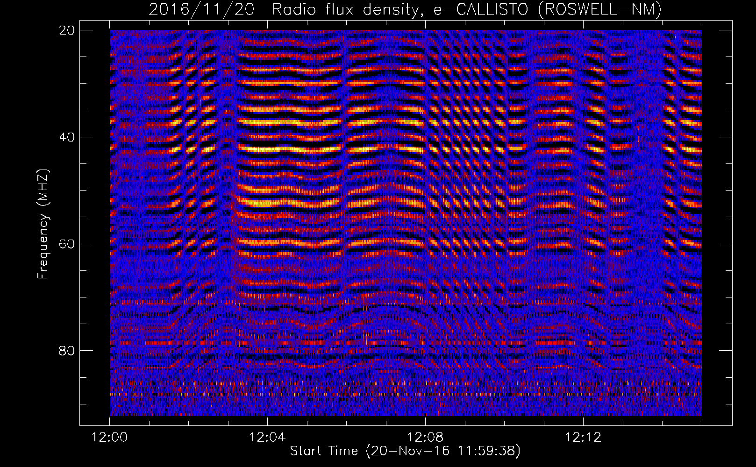This screenshot has height=467, width=756.
Task: Click the '12:12' time tick label
Action: [583, 438]
